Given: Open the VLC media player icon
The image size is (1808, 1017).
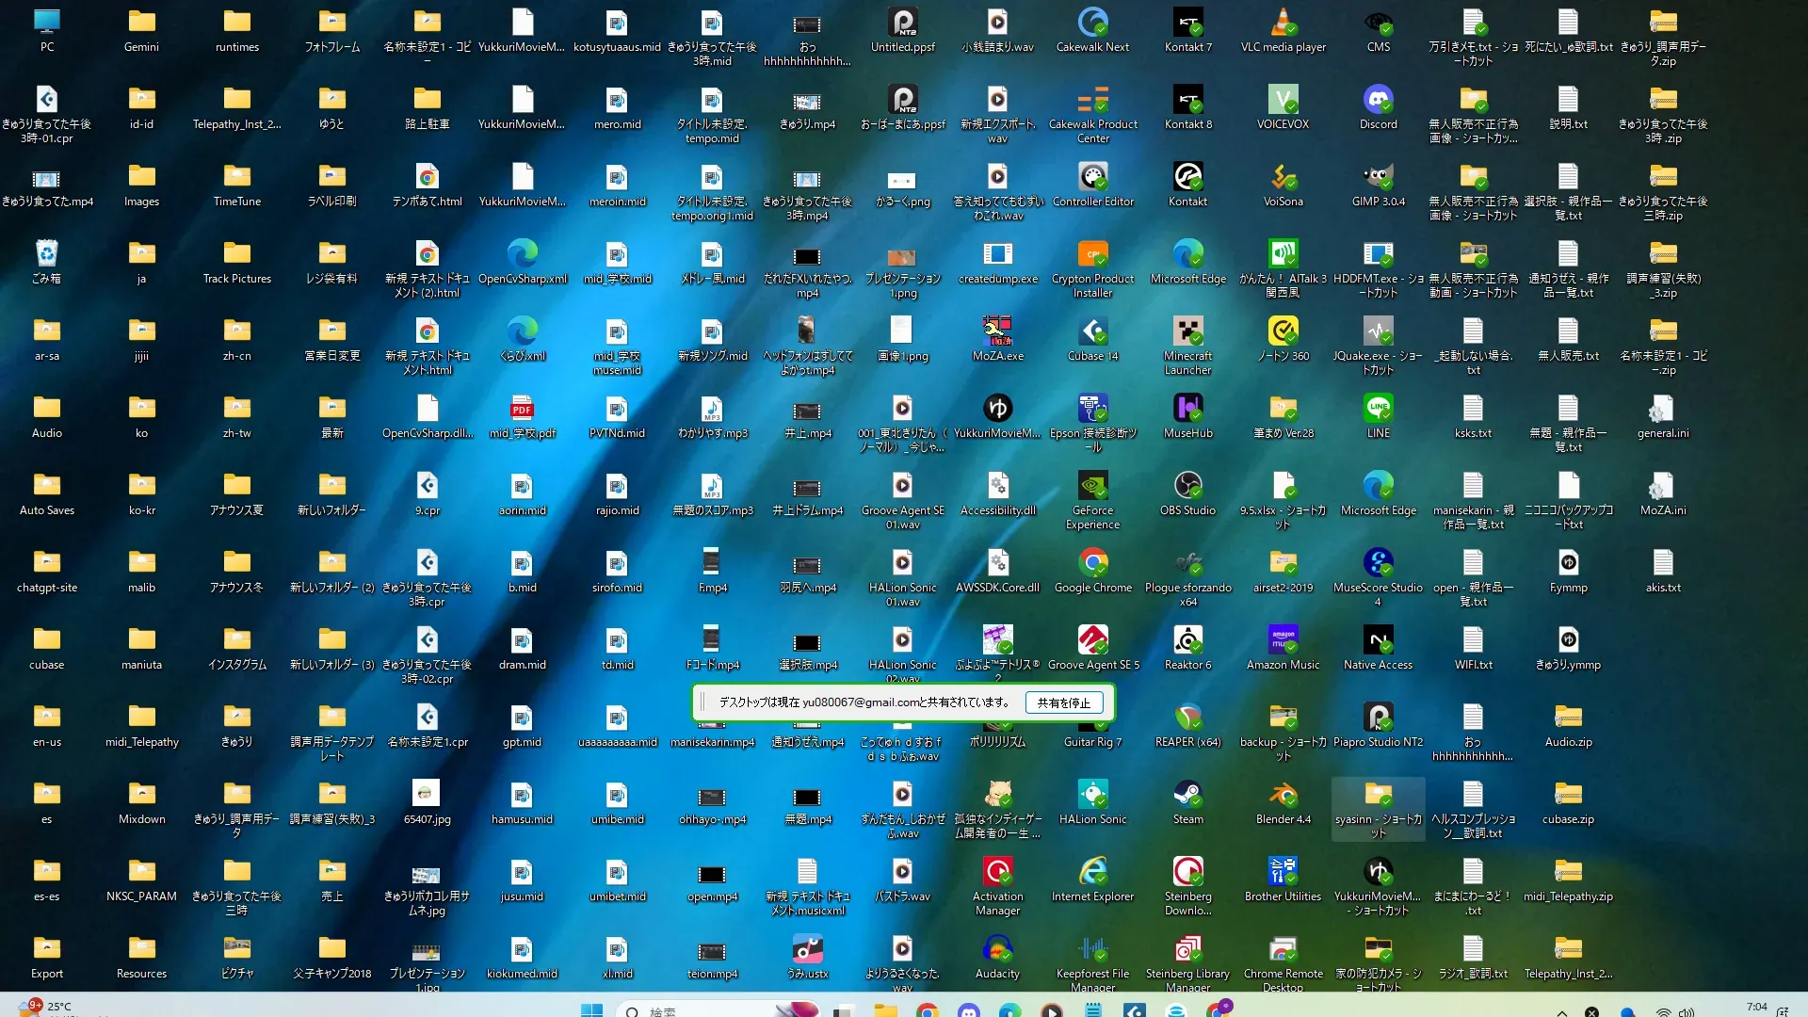Looking at the screenshot, I should pos(1283,24).
